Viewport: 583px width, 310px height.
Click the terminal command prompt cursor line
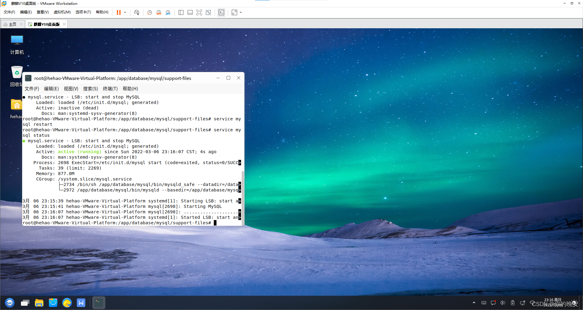[120, 223]
